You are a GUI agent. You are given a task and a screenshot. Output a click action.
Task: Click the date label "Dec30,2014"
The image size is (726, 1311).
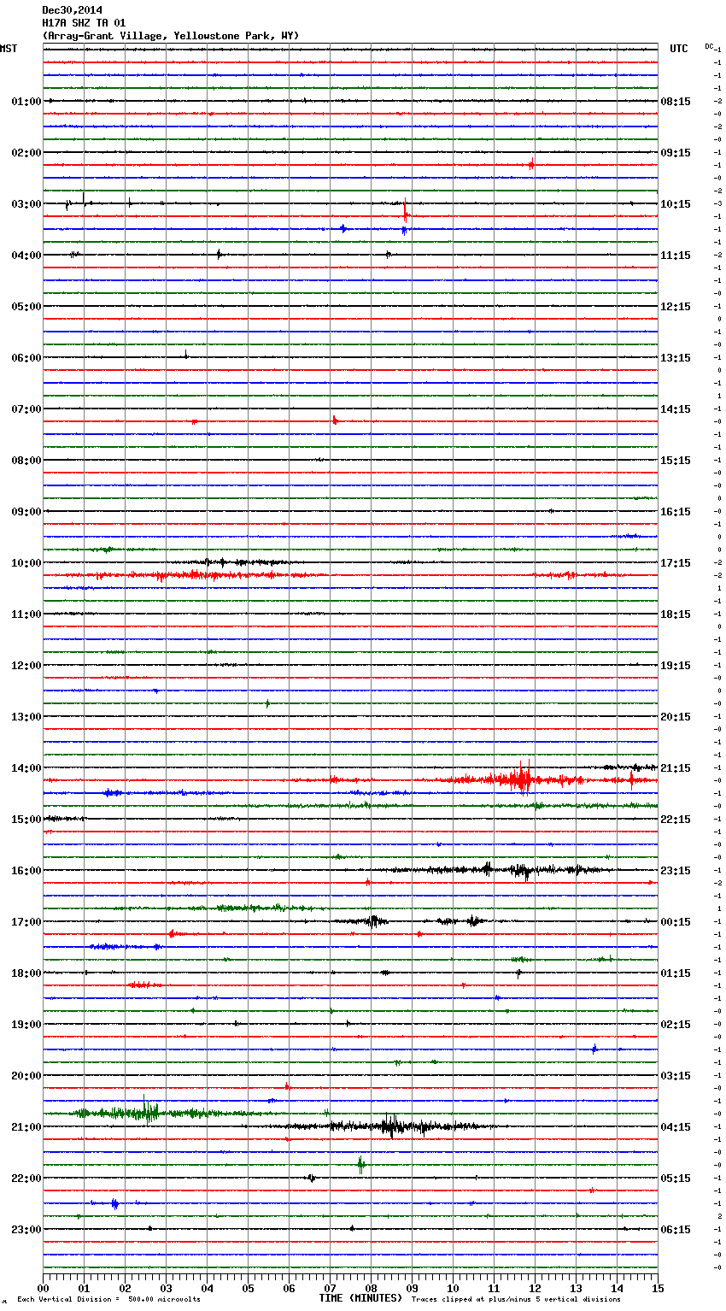(72, 10)
